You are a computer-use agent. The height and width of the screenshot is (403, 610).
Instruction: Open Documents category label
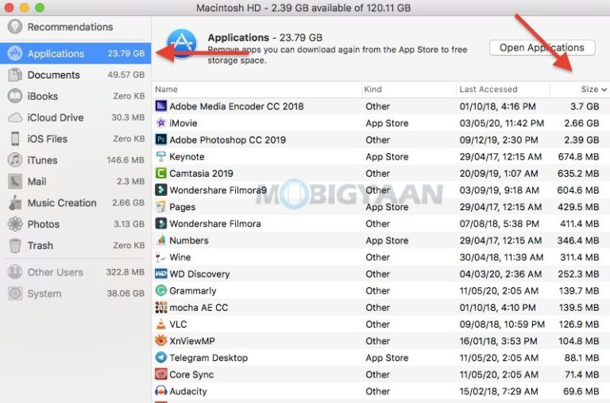click(x=54, y=75)
